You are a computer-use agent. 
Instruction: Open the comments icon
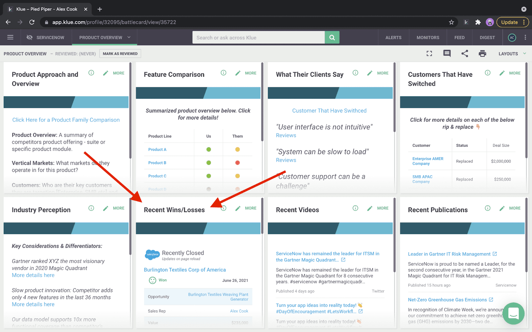point(447,53)
